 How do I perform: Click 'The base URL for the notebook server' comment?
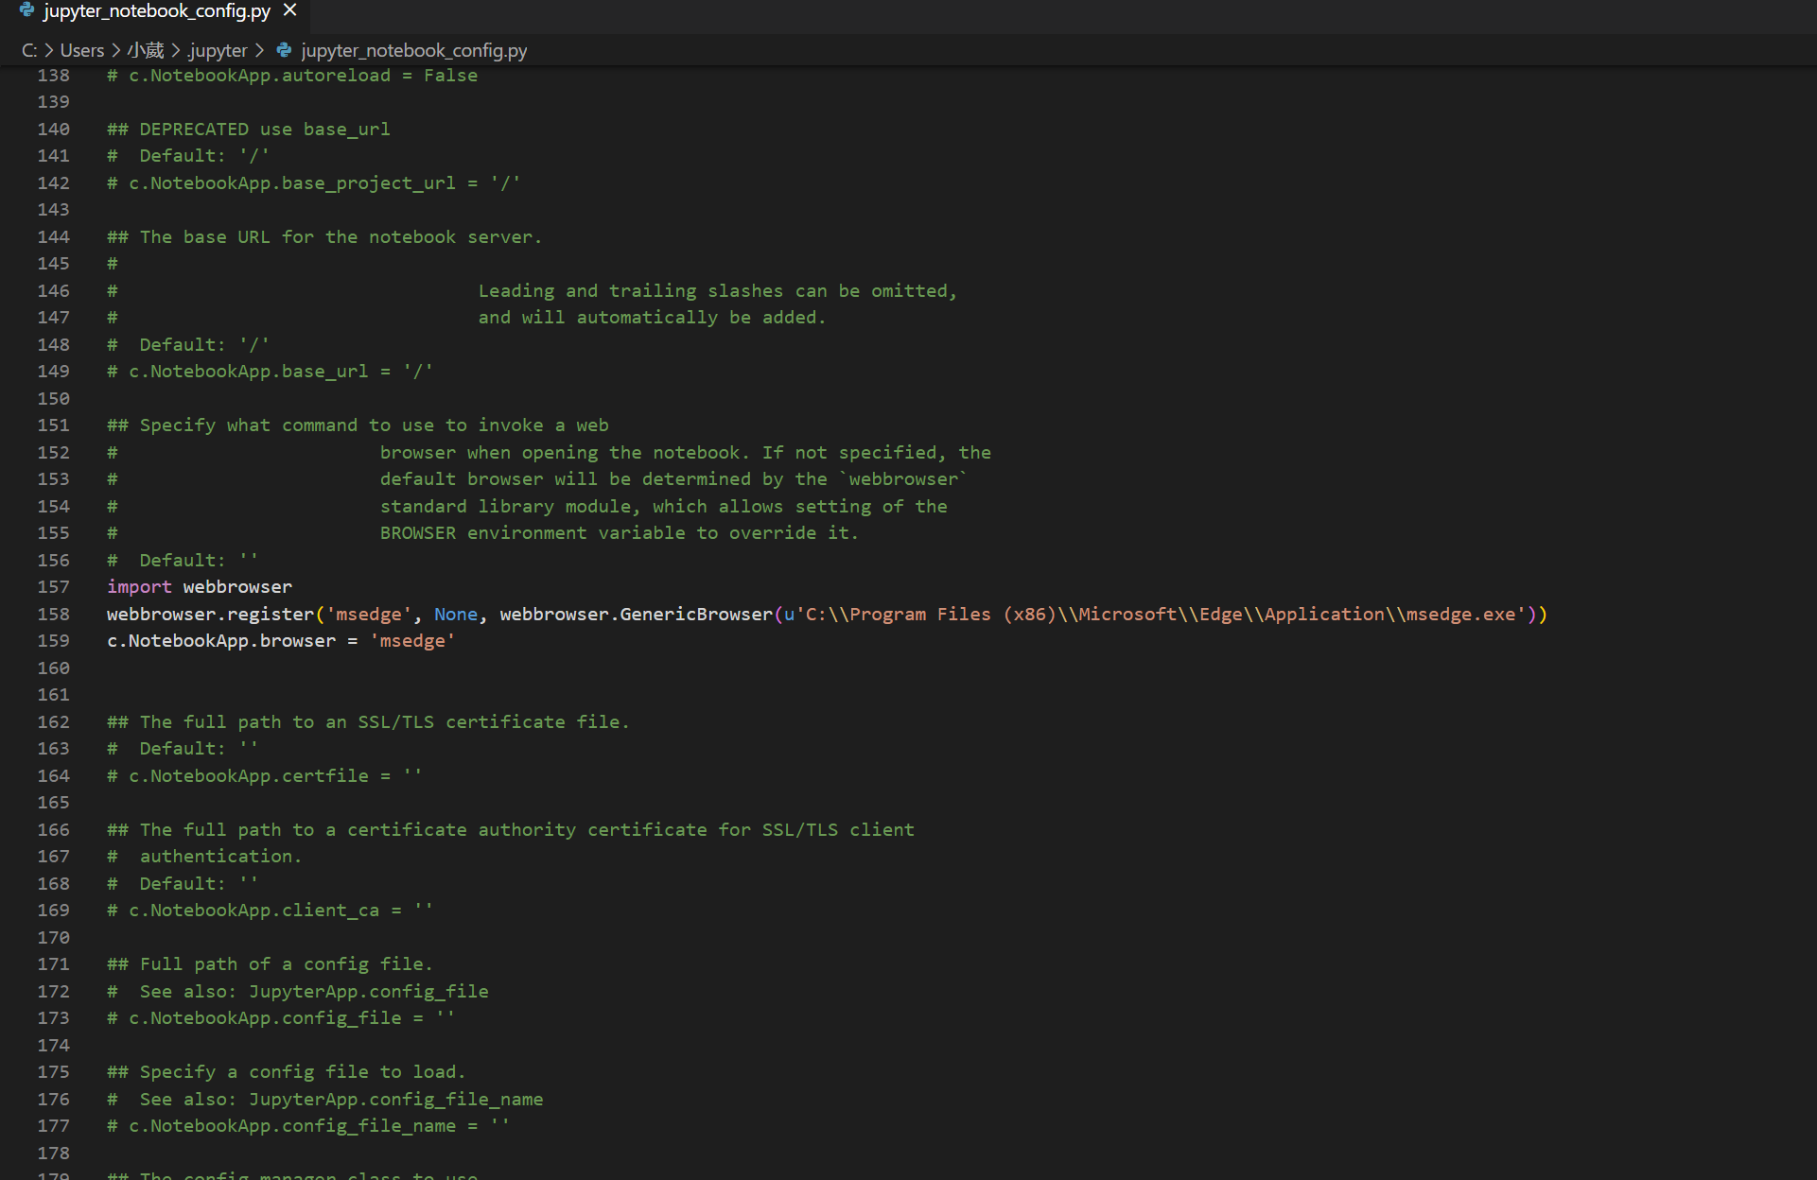(x=341, y=237)
